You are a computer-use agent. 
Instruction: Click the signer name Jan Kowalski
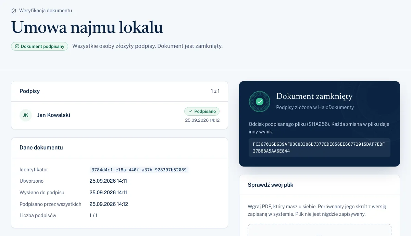coord(54,115)
